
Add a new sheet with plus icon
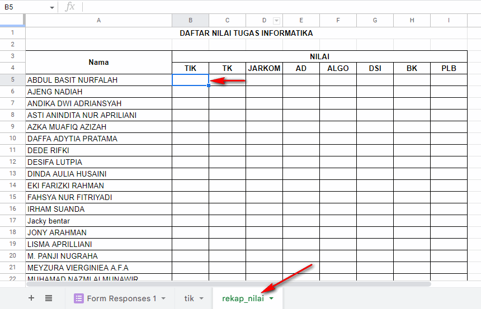tap(31, 298)
